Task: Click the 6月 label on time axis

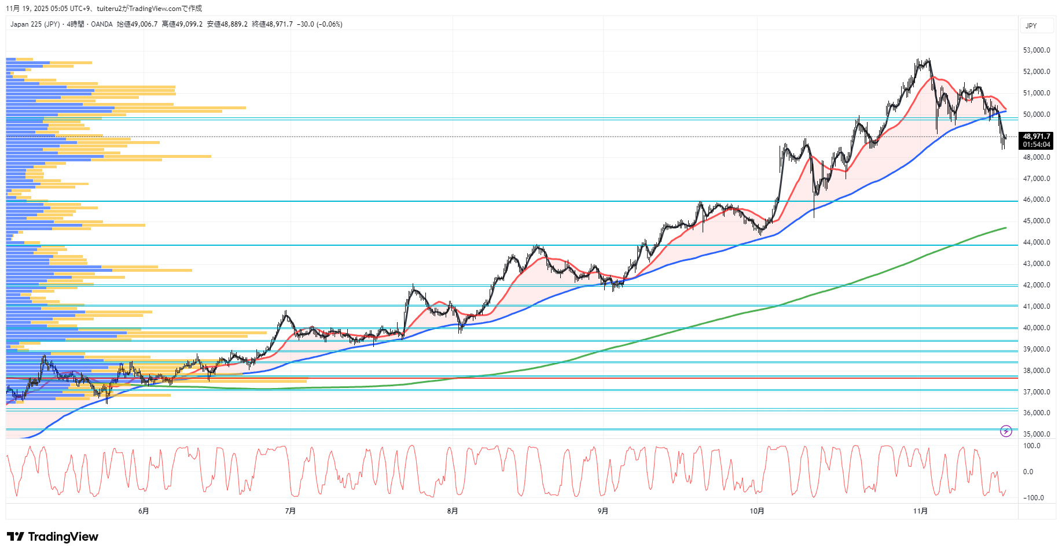Action: click(144, 511)
